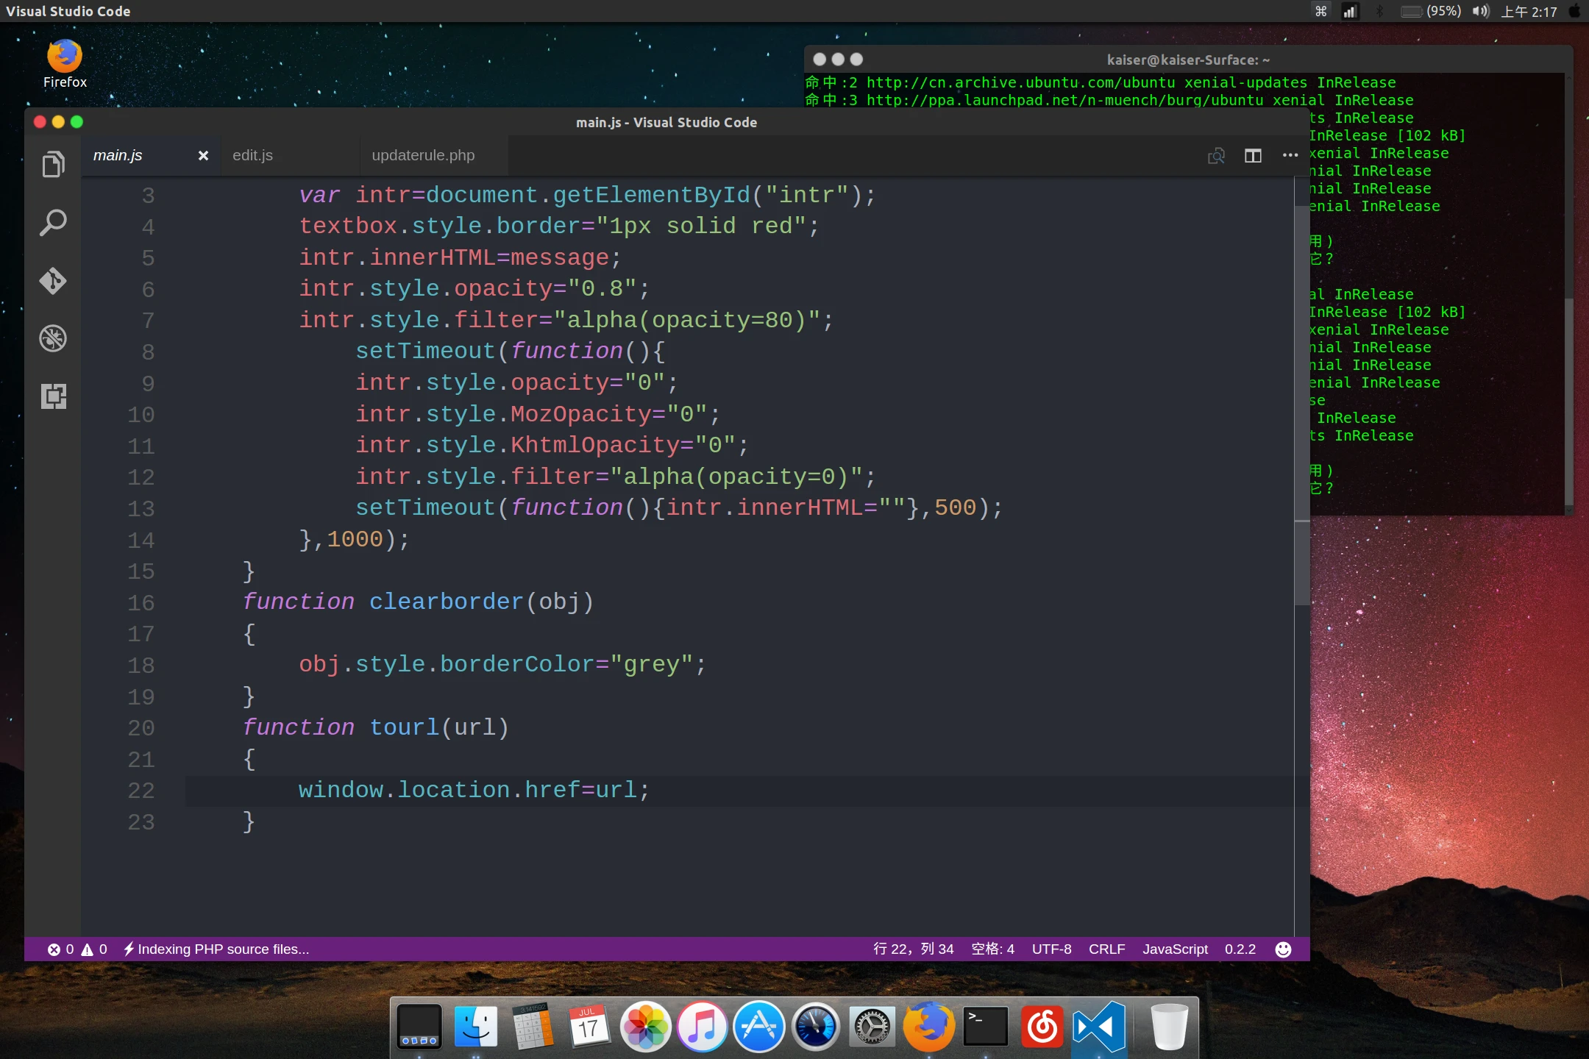The width and height of the screenshot is (1589, 1059).
Task: Open the Explorer files icon in activity bar
Action: pos(53,164)
